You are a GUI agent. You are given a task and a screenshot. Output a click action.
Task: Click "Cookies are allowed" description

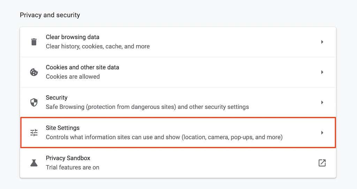(73, 77)
